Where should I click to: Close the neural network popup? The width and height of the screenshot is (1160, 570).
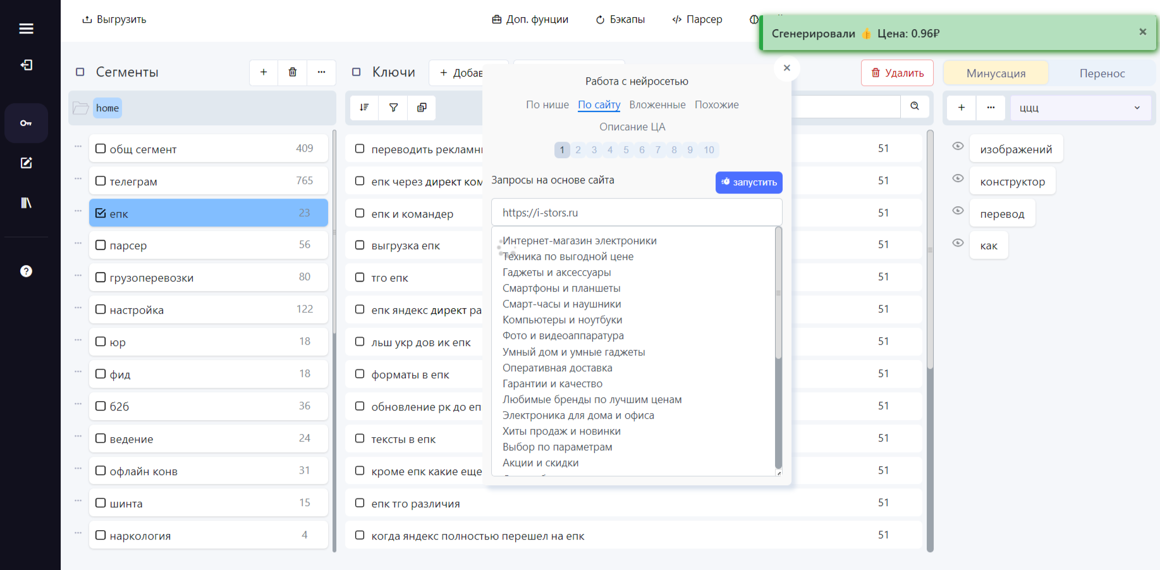tap(787, 68)
